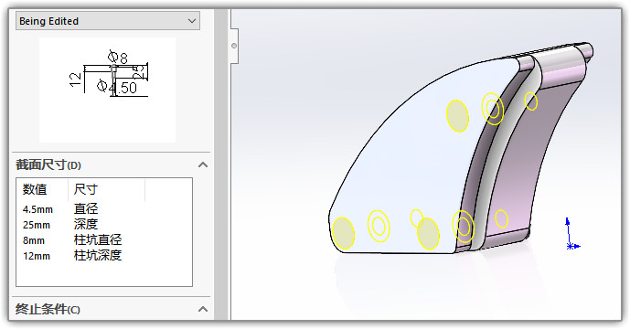Select the 25mm 深度 value
630x329 pixels.
pyautogui.click(x=37, y=225)
